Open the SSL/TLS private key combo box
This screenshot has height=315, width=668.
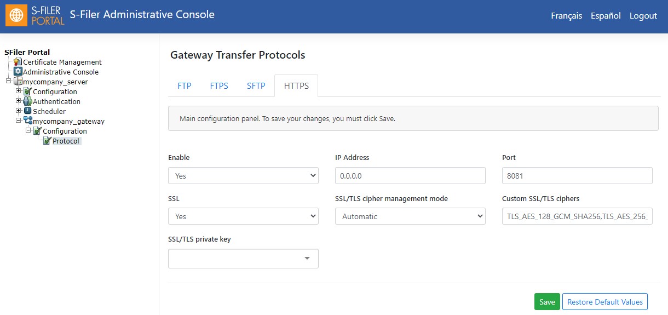(x=243, y=259)
